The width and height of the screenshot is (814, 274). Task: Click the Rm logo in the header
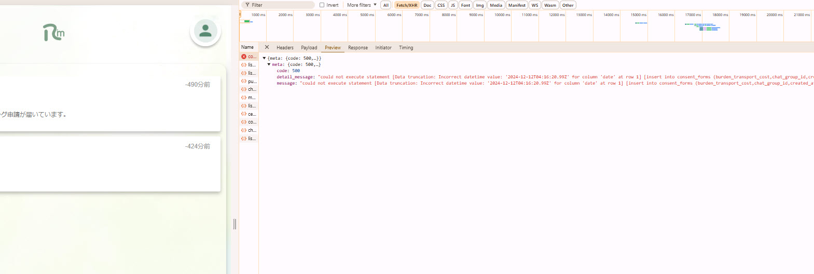pyautogui.click(x=54, y=33)
